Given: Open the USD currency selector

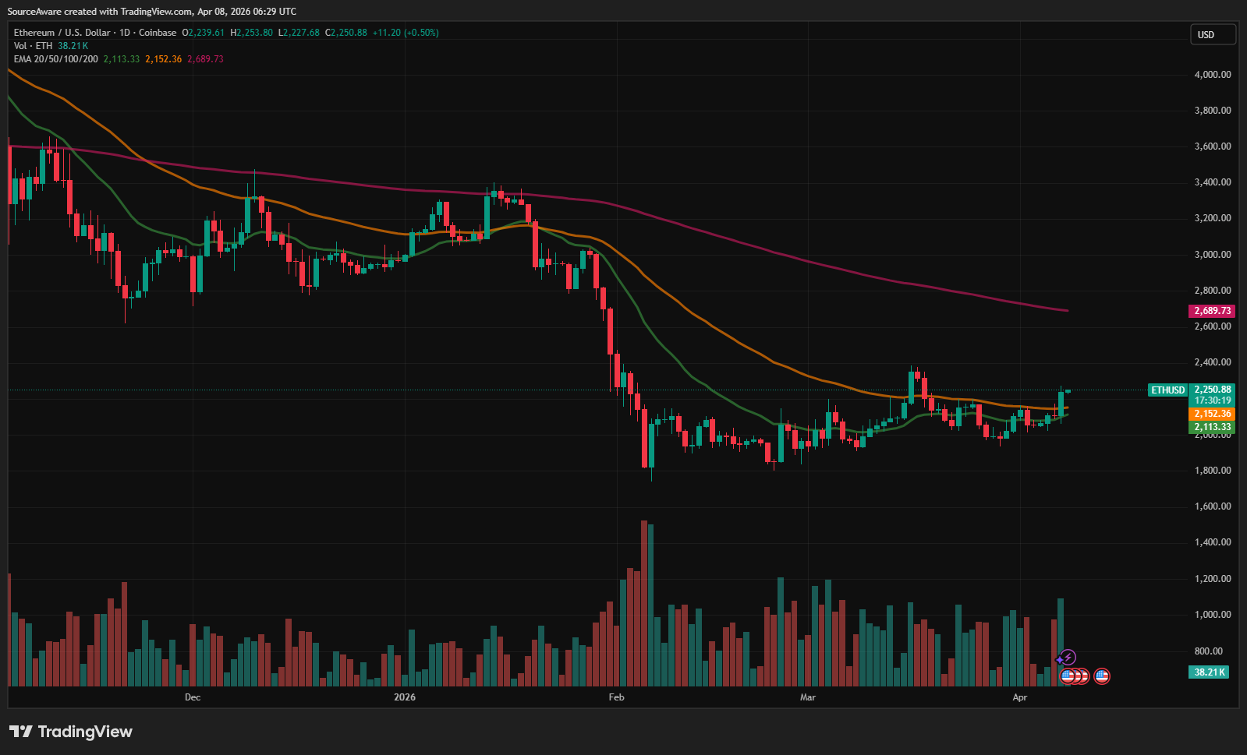Looking at the screenshot, I should [x=1213, y=34].
